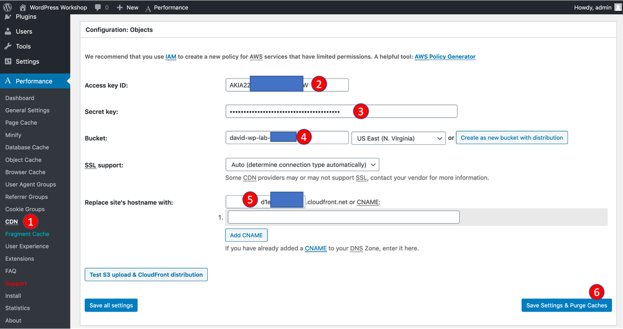Expand the US East region dropdown
The width and height of the screenshot is (623, 329).
[398, 138]
